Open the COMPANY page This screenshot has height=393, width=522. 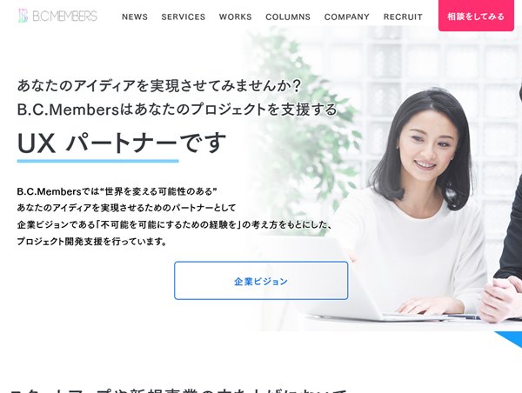pos(346,17)
